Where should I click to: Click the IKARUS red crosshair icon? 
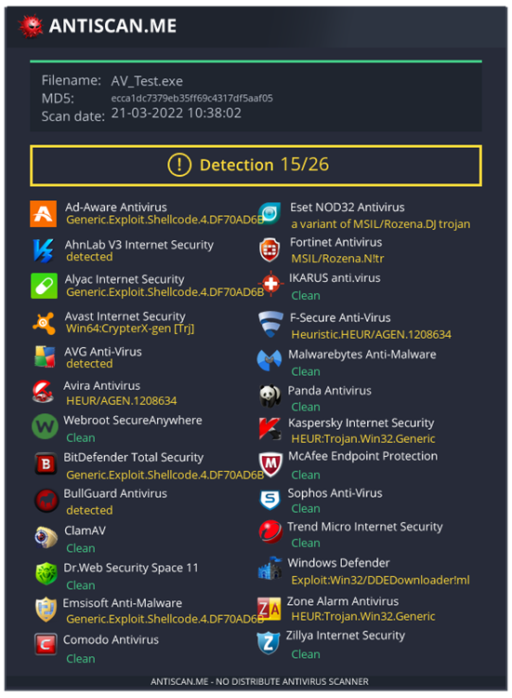tap(270, 282)
